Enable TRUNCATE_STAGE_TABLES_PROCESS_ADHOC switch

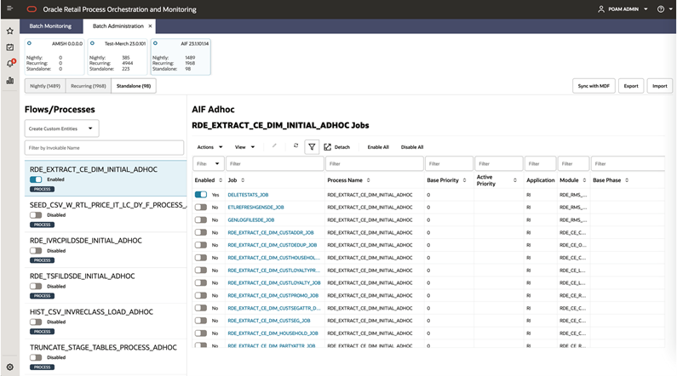[x=36, y=357]
